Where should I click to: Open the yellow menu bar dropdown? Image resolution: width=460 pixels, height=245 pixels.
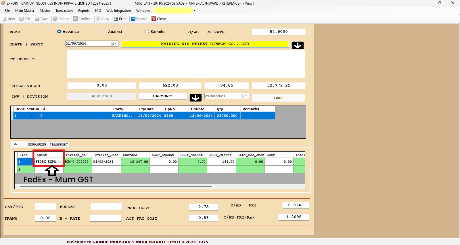coord(195,11)
